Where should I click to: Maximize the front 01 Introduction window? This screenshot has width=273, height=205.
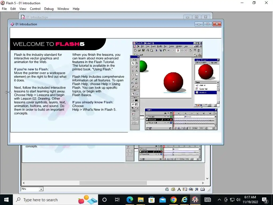208,24
